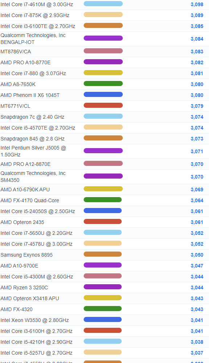Screen dimensions: 209x363
Task: Open AMD A10-9700E details
Action: [20, 266]
